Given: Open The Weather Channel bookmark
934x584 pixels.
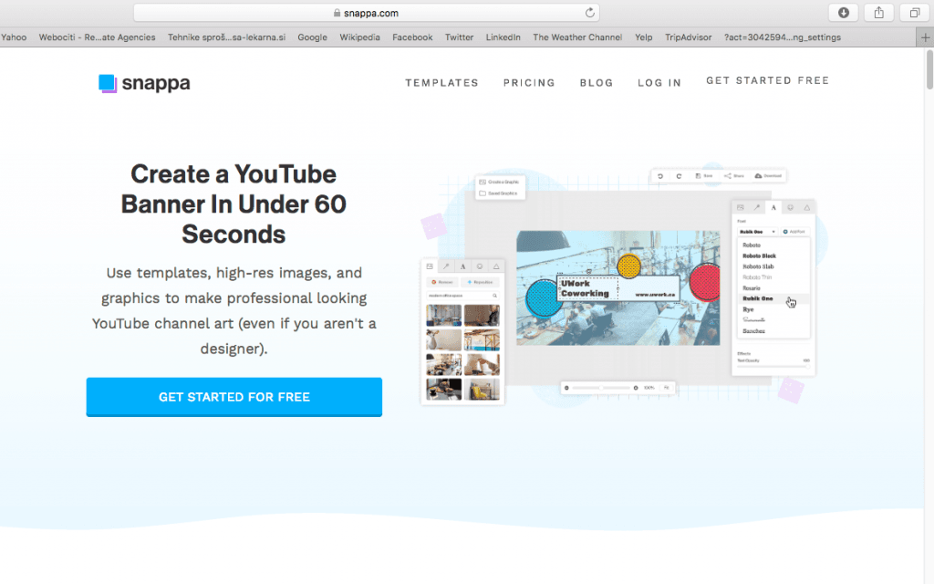Looking at the screenshot, I should pos(577,37).
